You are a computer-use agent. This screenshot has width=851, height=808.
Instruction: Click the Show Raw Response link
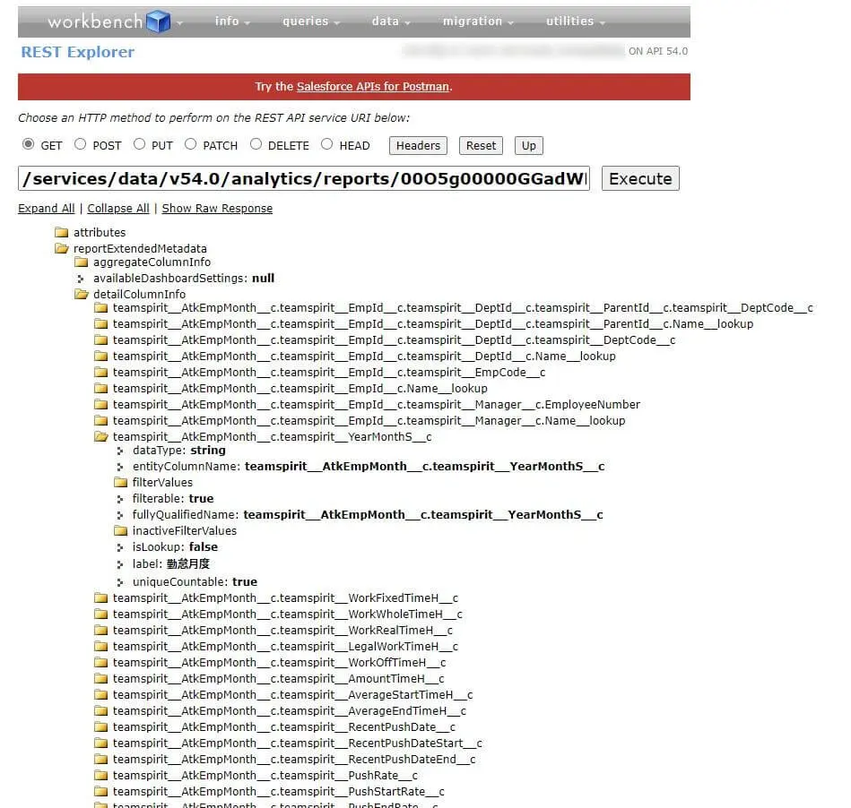pos(217,209)
